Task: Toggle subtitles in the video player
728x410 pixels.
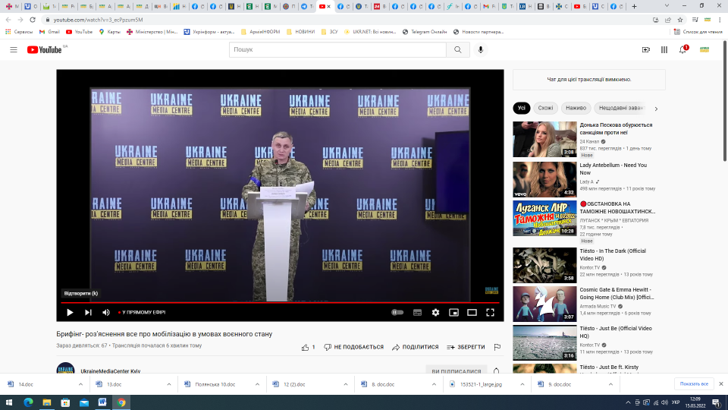Action: (417, 312)
